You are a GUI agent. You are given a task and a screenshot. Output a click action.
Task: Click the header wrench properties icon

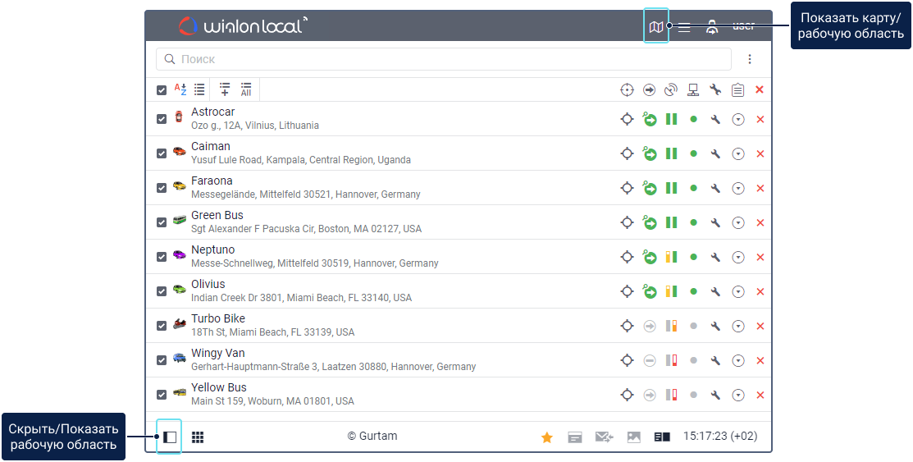(x=715, y=89)
